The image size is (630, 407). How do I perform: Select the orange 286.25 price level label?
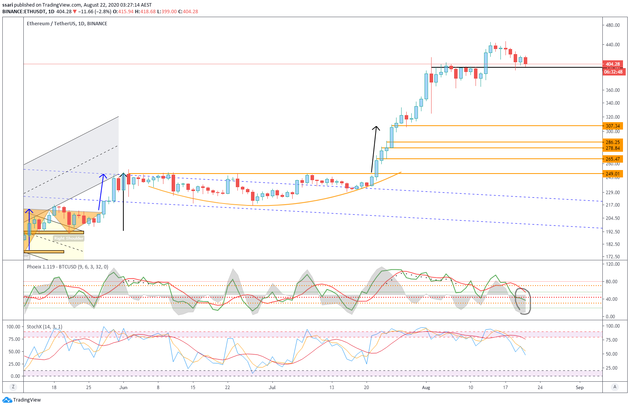click(613, 142)
